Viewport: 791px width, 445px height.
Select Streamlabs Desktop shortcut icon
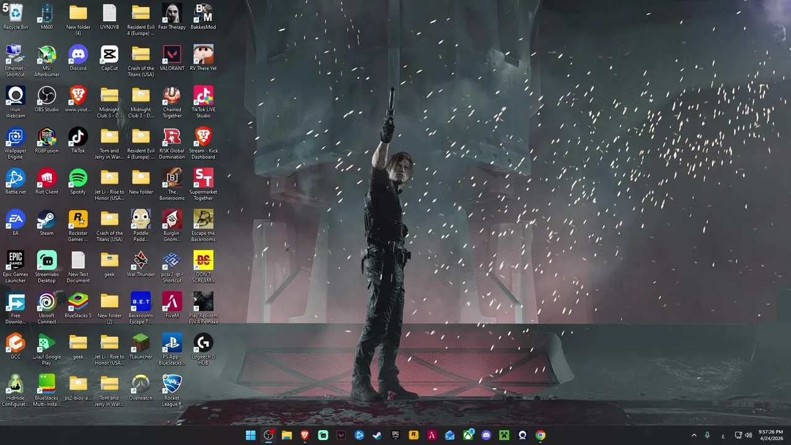pos(47,267)
